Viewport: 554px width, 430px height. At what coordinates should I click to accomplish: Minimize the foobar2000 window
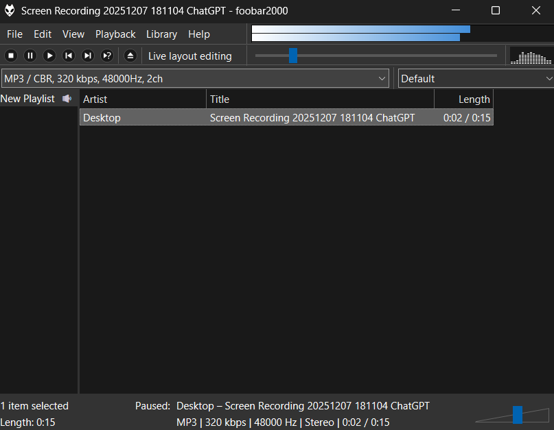point(456,10)
